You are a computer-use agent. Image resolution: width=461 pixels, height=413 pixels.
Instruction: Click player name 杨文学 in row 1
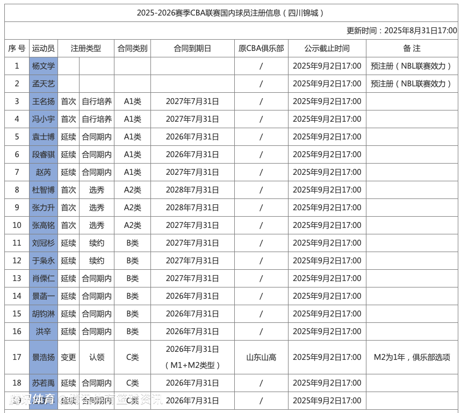tap(43, 66)
